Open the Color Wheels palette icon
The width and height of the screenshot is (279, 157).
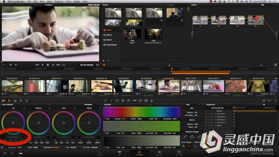9,100
